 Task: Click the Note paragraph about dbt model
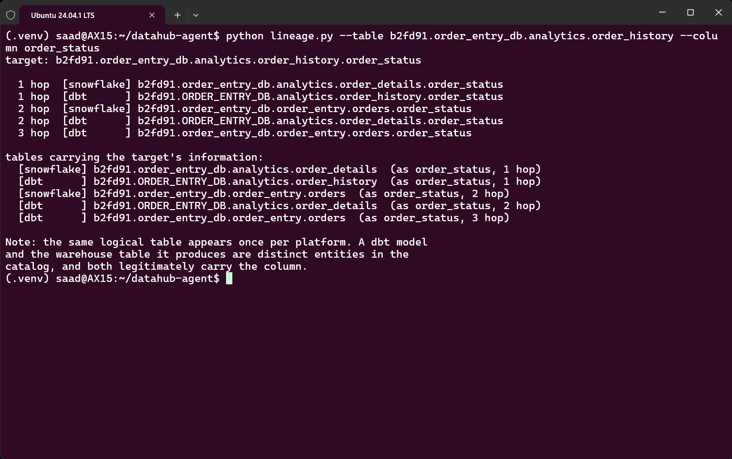coord(216,254)
